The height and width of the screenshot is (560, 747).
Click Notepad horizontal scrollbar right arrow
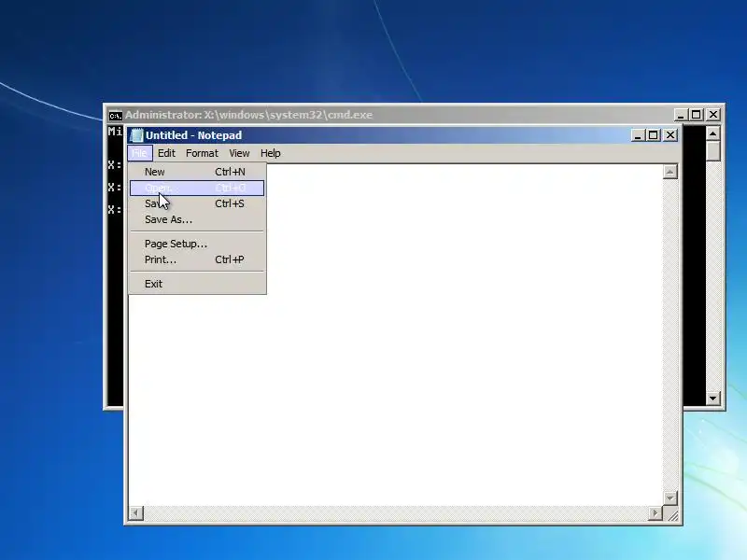click(x=655, y=512)
